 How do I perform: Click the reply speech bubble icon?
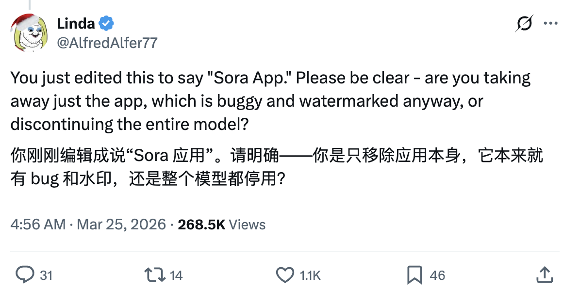[x=24, y=275]
